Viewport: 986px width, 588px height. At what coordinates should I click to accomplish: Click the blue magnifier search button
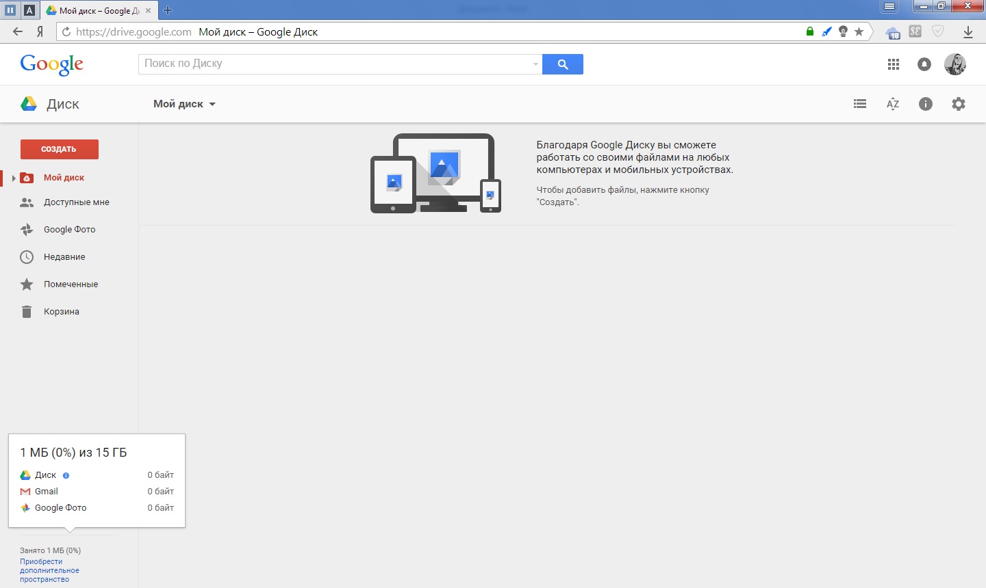[563, 64]
